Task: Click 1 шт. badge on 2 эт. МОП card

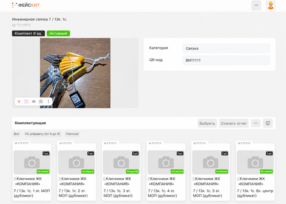Action: (91, 153)
